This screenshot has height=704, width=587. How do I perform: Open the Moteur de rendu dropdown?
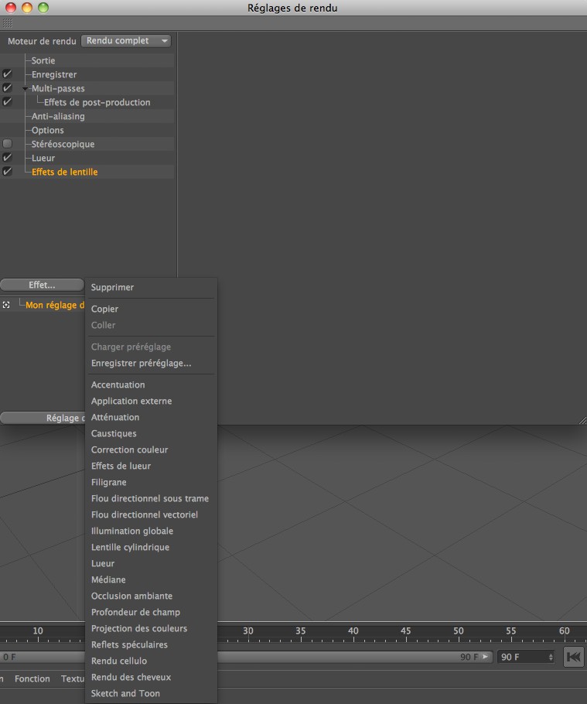pyautogui.click(x=125, y=40)
